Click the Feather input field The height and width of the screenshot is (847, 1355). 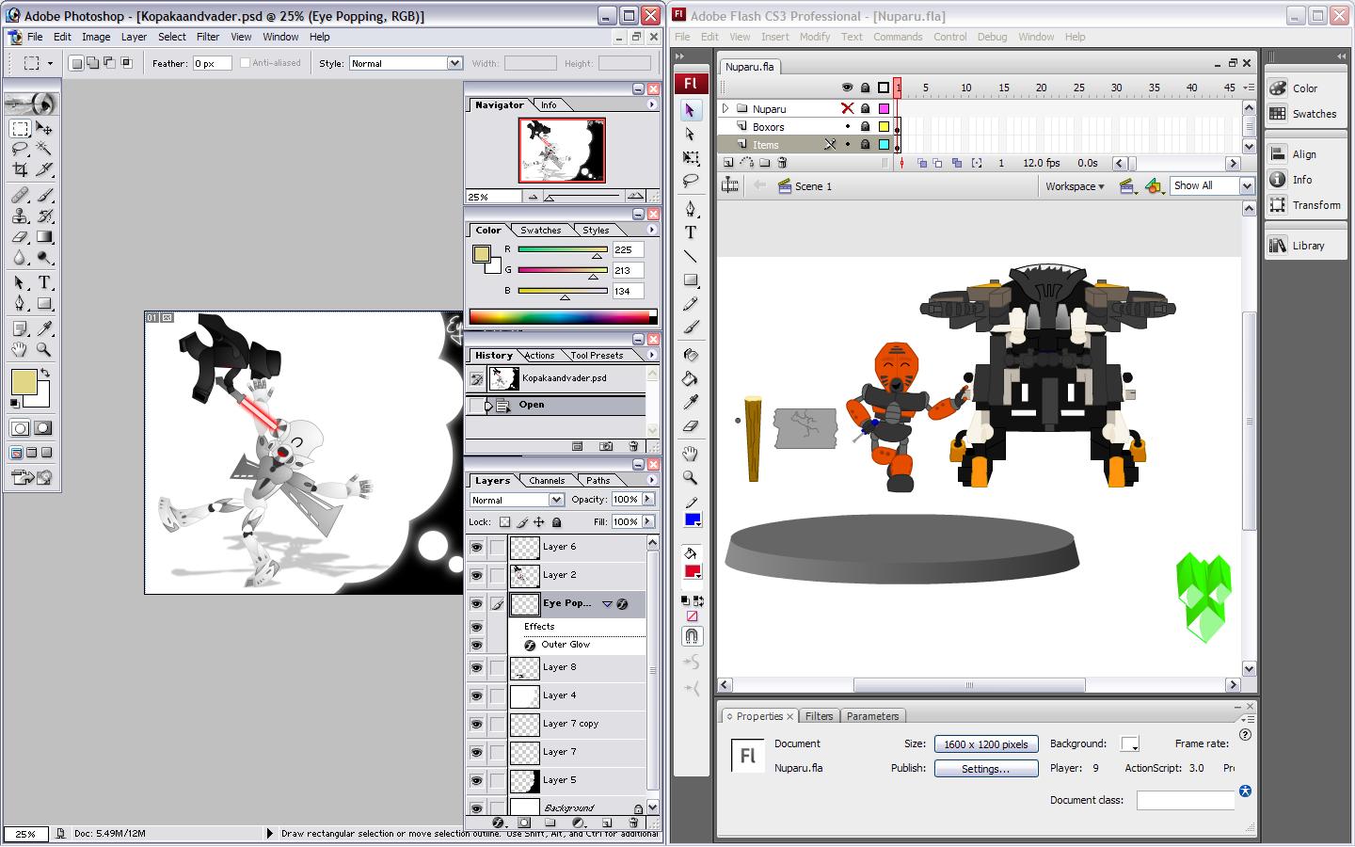pyautogui.click(x=212, y=63)
